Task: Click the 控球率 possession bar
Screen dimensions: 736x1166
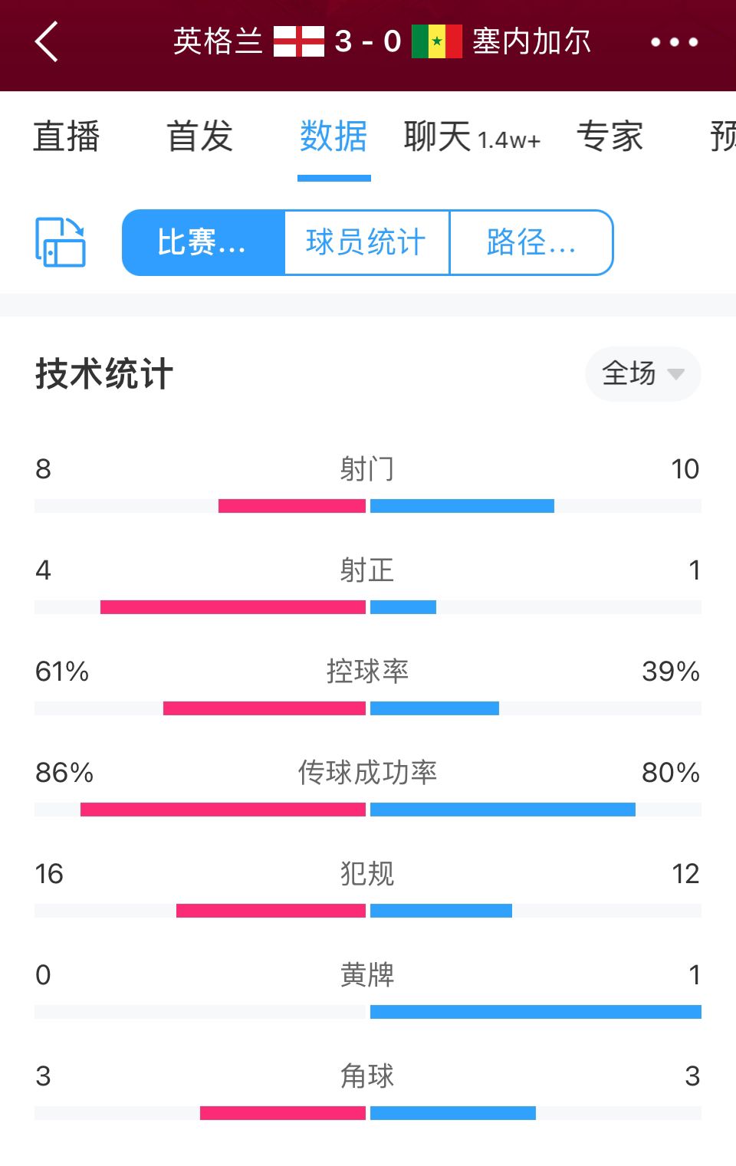Action: click(x=368, y=708)
